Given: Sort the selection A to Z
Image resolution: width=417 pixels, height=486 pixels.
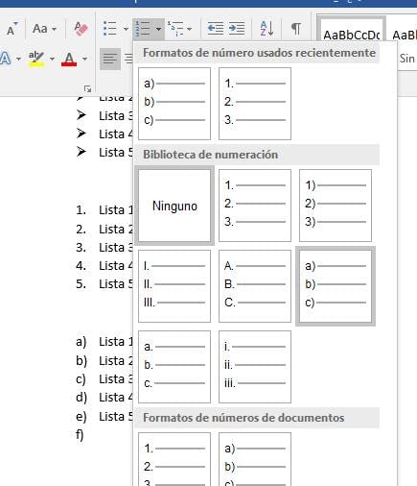Looking at the screenshot, I should 266,28.
